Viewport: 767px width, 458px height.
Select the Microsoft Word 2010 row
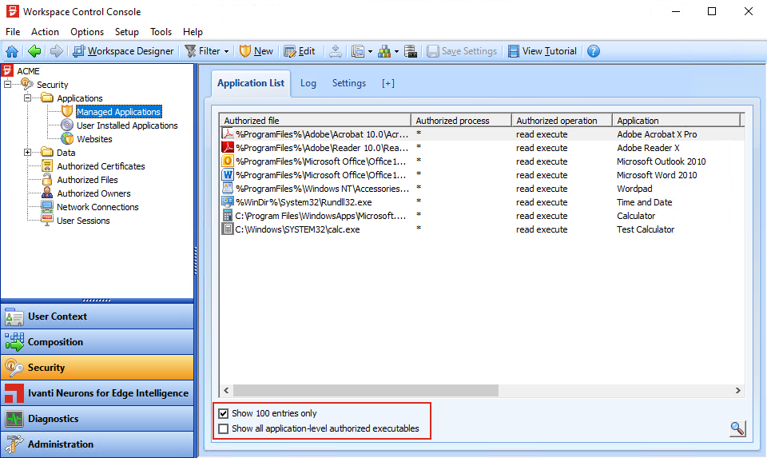483,175
